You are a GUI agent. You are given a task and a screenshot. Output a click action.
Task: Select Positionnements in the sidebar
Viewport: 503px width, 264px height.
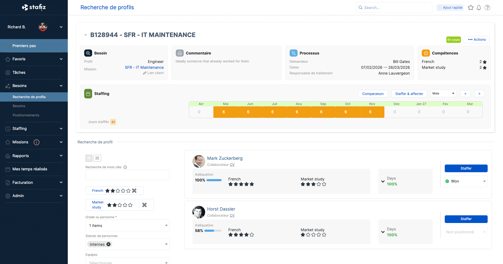pos(26,115)
